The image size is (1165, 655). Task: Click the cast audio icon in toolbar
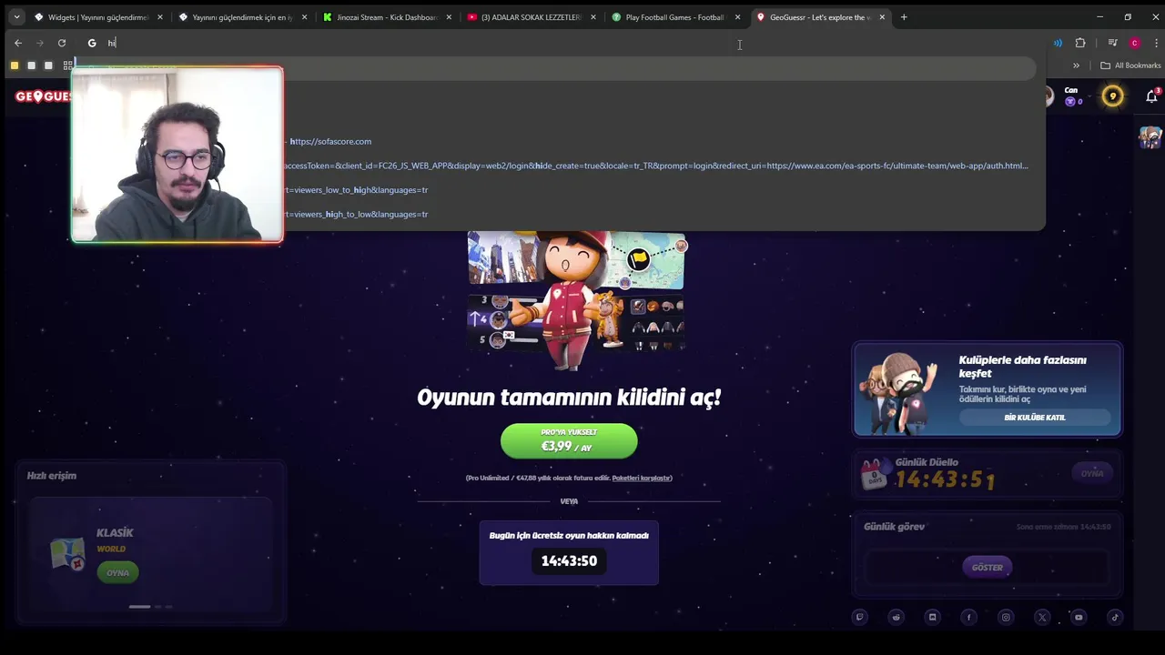click(x=1058, y=43)
